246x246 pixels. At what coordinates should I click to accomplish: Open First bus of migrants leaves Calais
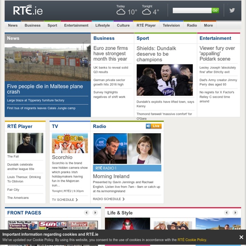tap(41, 108)
